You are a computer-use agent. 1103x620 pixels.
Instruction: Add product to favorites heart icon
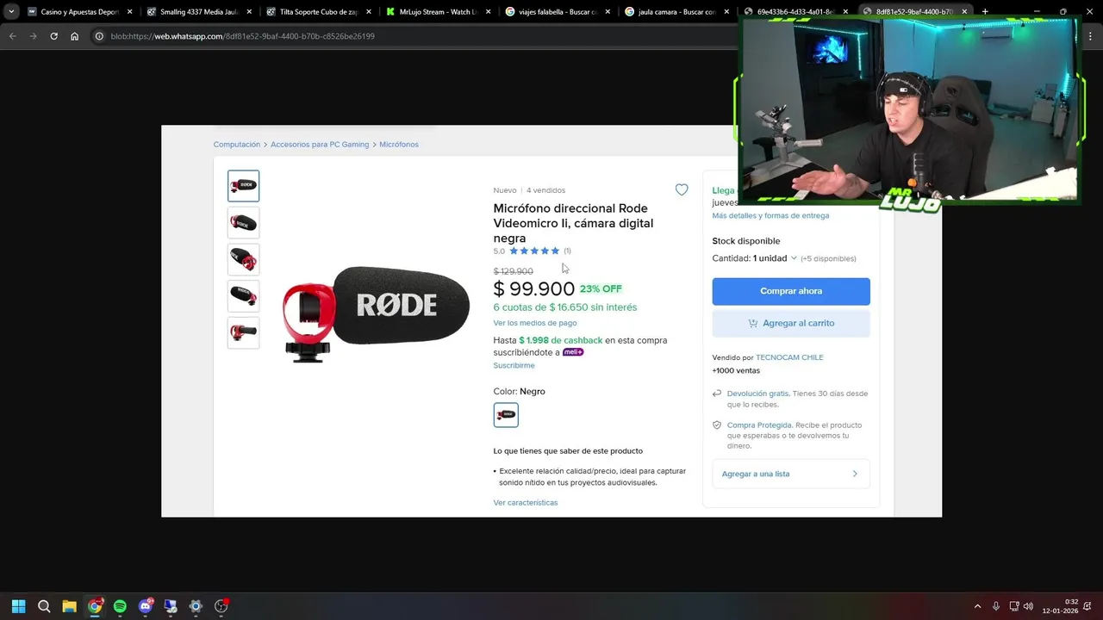[682, 189]
